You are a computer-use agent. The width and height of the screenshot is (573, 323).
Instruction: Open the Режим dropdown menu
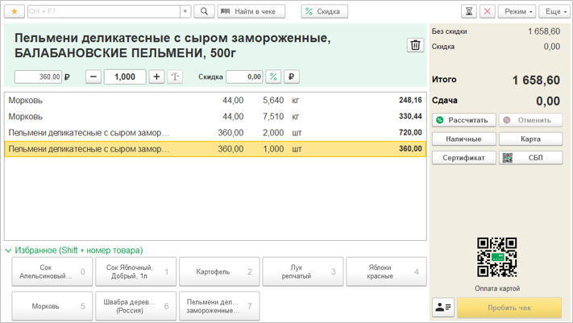[x=517, y=11]
